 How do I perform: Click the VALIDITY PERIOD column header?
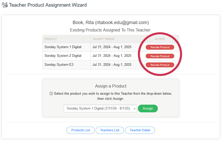103,39
